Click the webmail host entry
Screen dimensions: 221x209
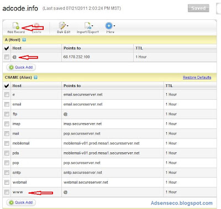coord(19,182)
